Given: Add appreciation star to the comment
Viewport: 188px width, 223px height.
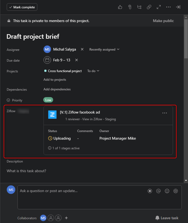Looking at the screenshot, I should tap(176, 191).
